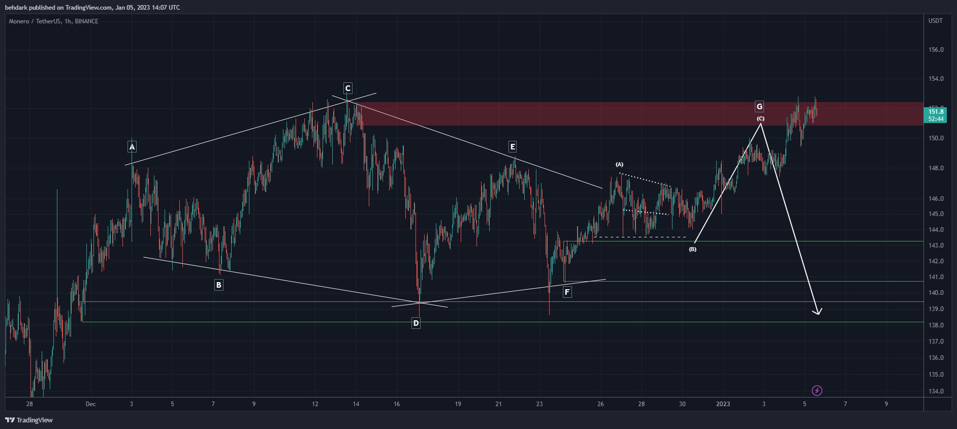The height and width of the screenshot is (429, 957).
Task: Click the 2023 year label on the time axis
Action: pyautogui.click(x=723, y=404)
